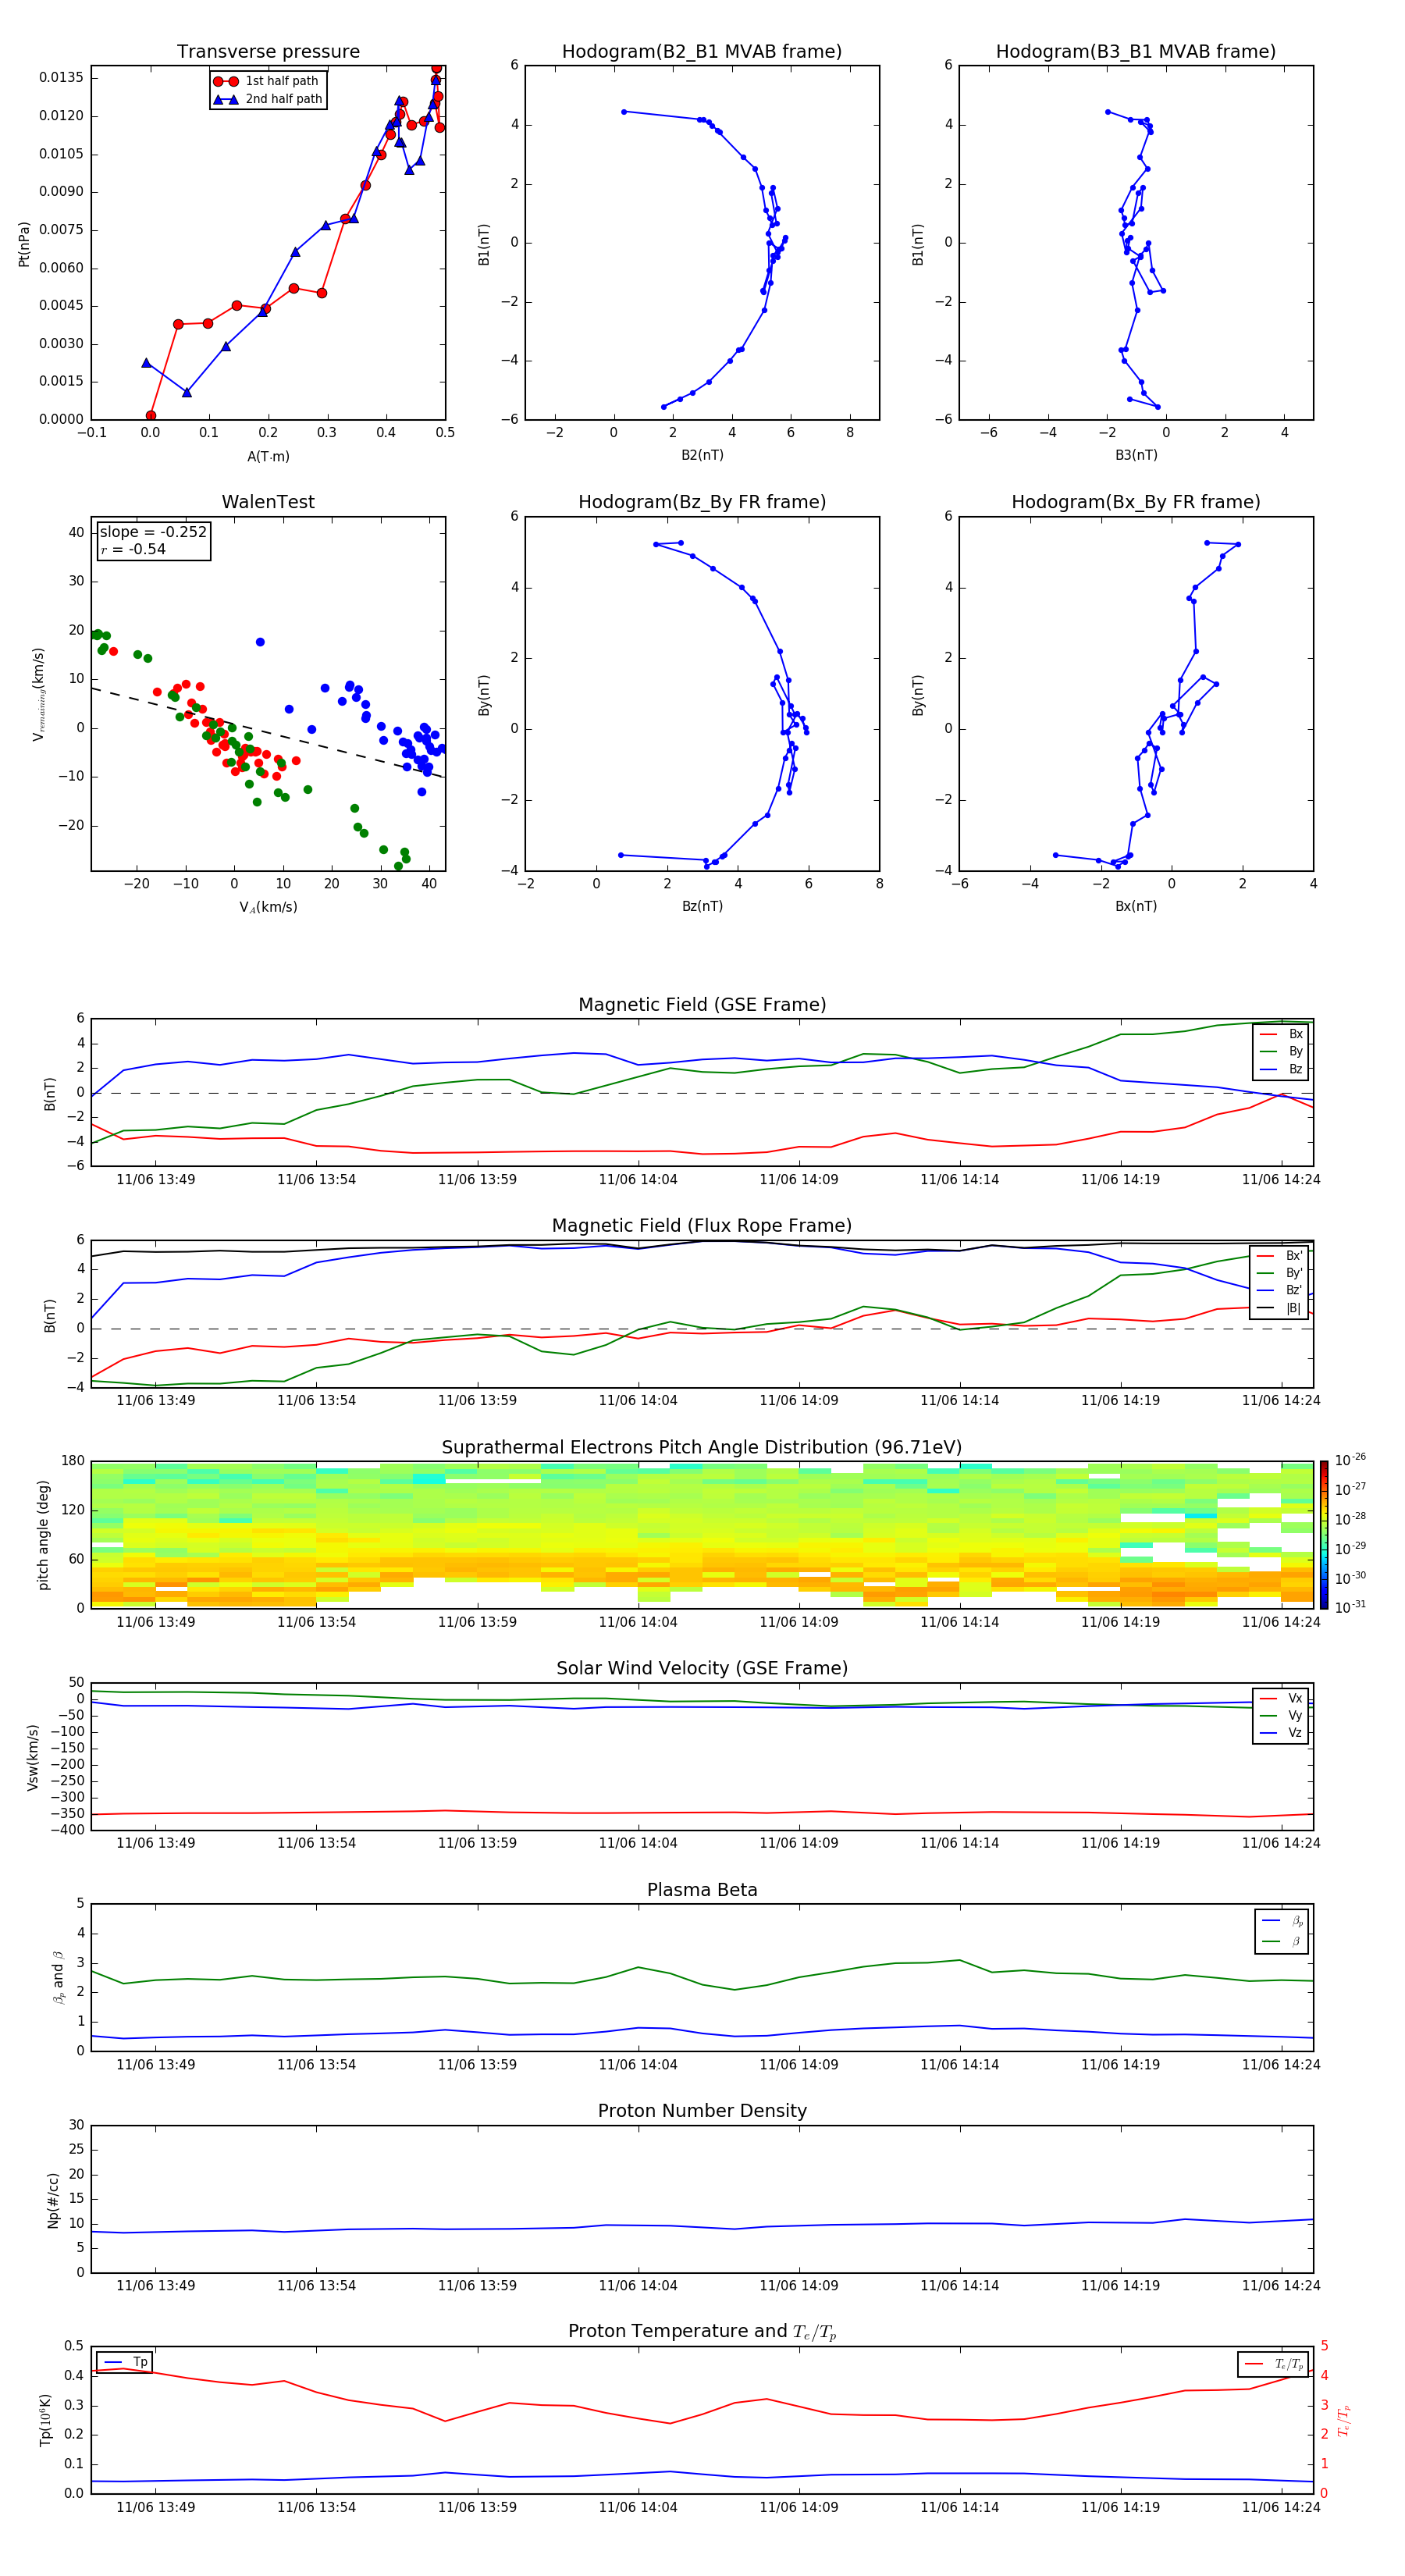Click the red data point at Transverse pressure origin
Image resolution: width=1405 pixels, height=2576 pixels.
click(151, 416)
